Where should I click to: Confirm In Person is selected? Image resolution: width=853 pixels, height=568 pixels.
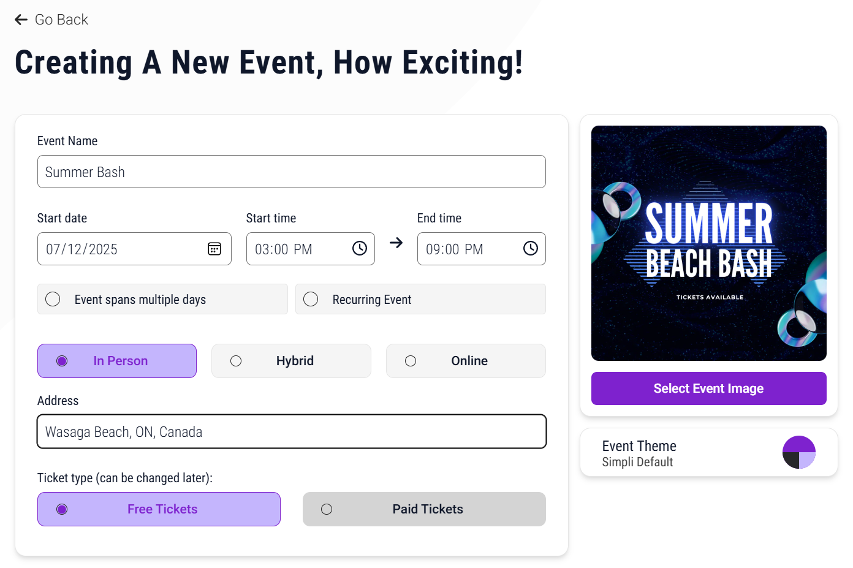pyautogui.click(x=116, y=361)
